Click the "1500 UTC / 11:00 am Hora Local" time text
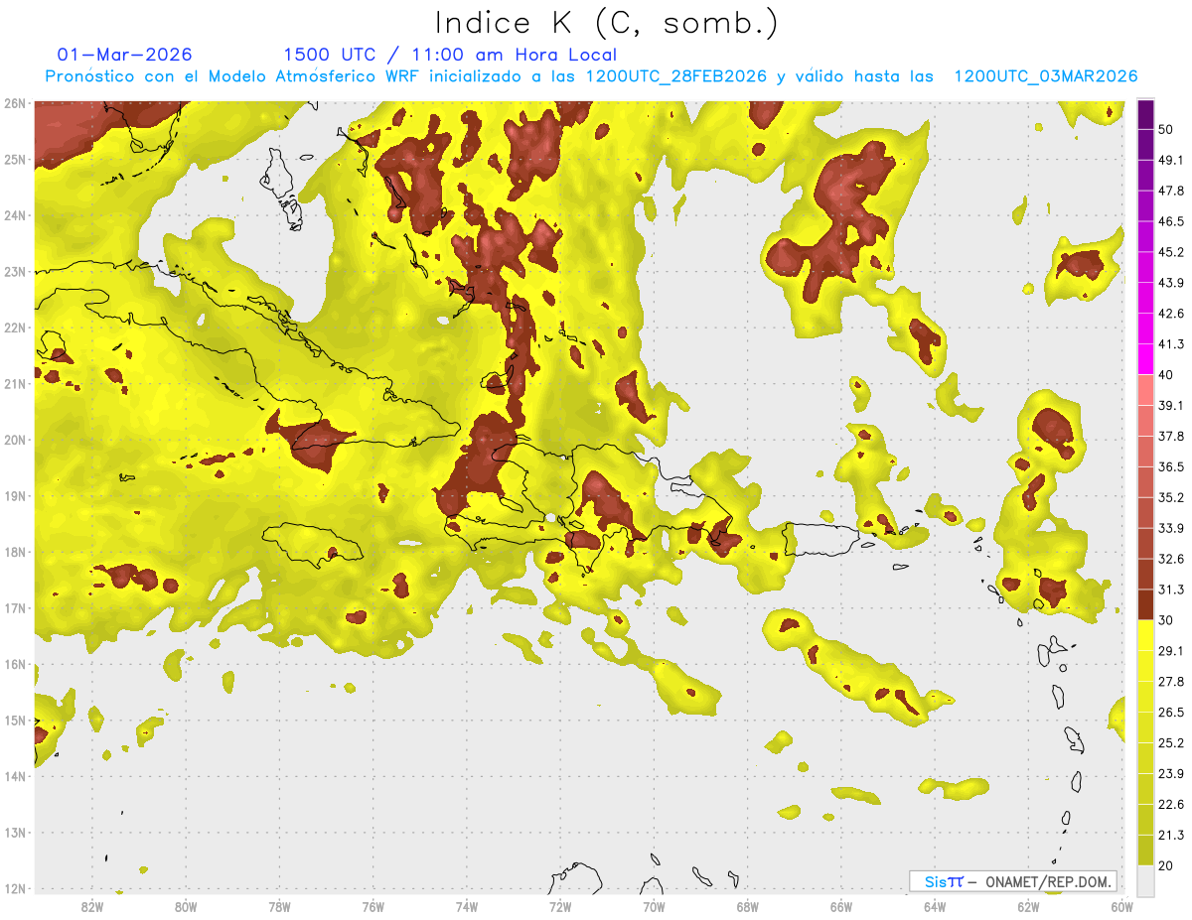Image resolution: width=1192 pixels, height=920 pixels. [450, 55]
